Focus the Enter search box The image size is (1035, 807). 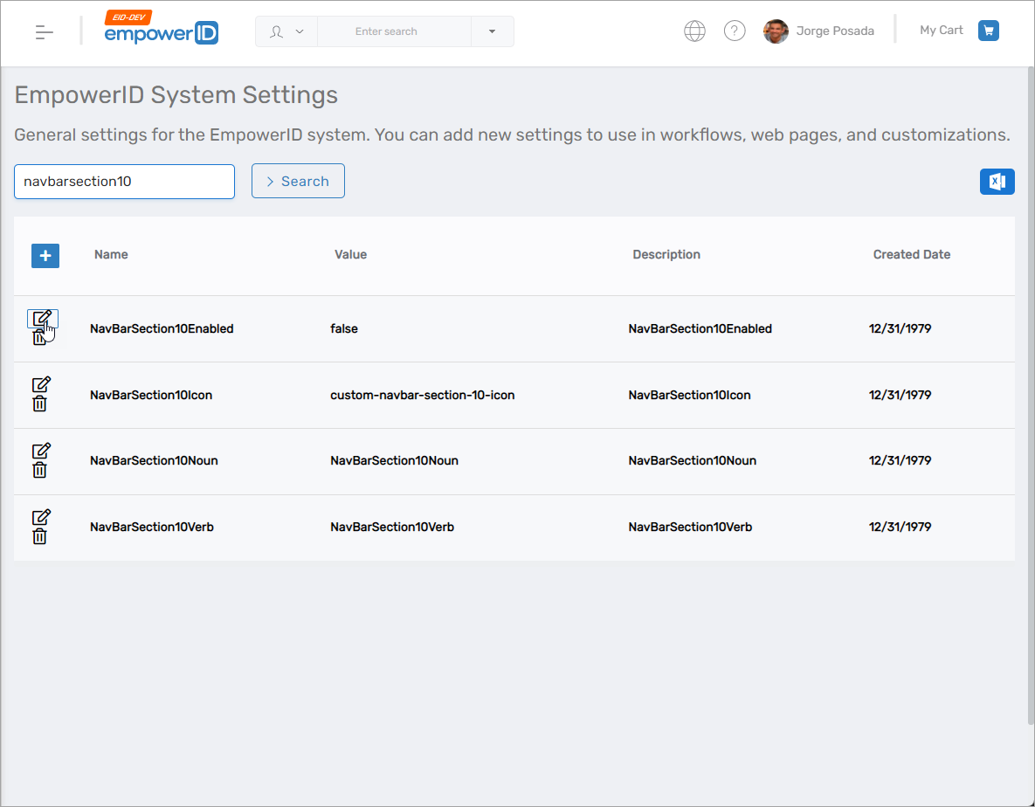click(x=393, y=31)
